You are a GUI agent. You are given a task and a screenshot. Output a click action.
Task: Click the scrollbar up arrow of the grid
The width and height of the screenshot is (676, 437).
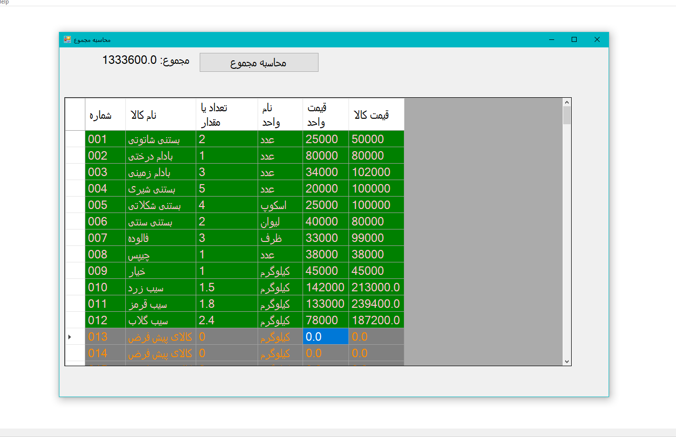click(567, 102)
